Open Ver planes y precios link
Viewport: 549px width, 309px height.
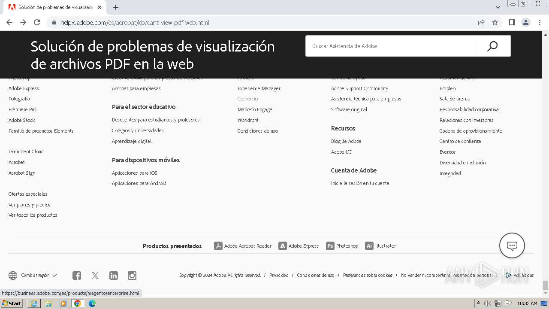click(x=30, y=205)
